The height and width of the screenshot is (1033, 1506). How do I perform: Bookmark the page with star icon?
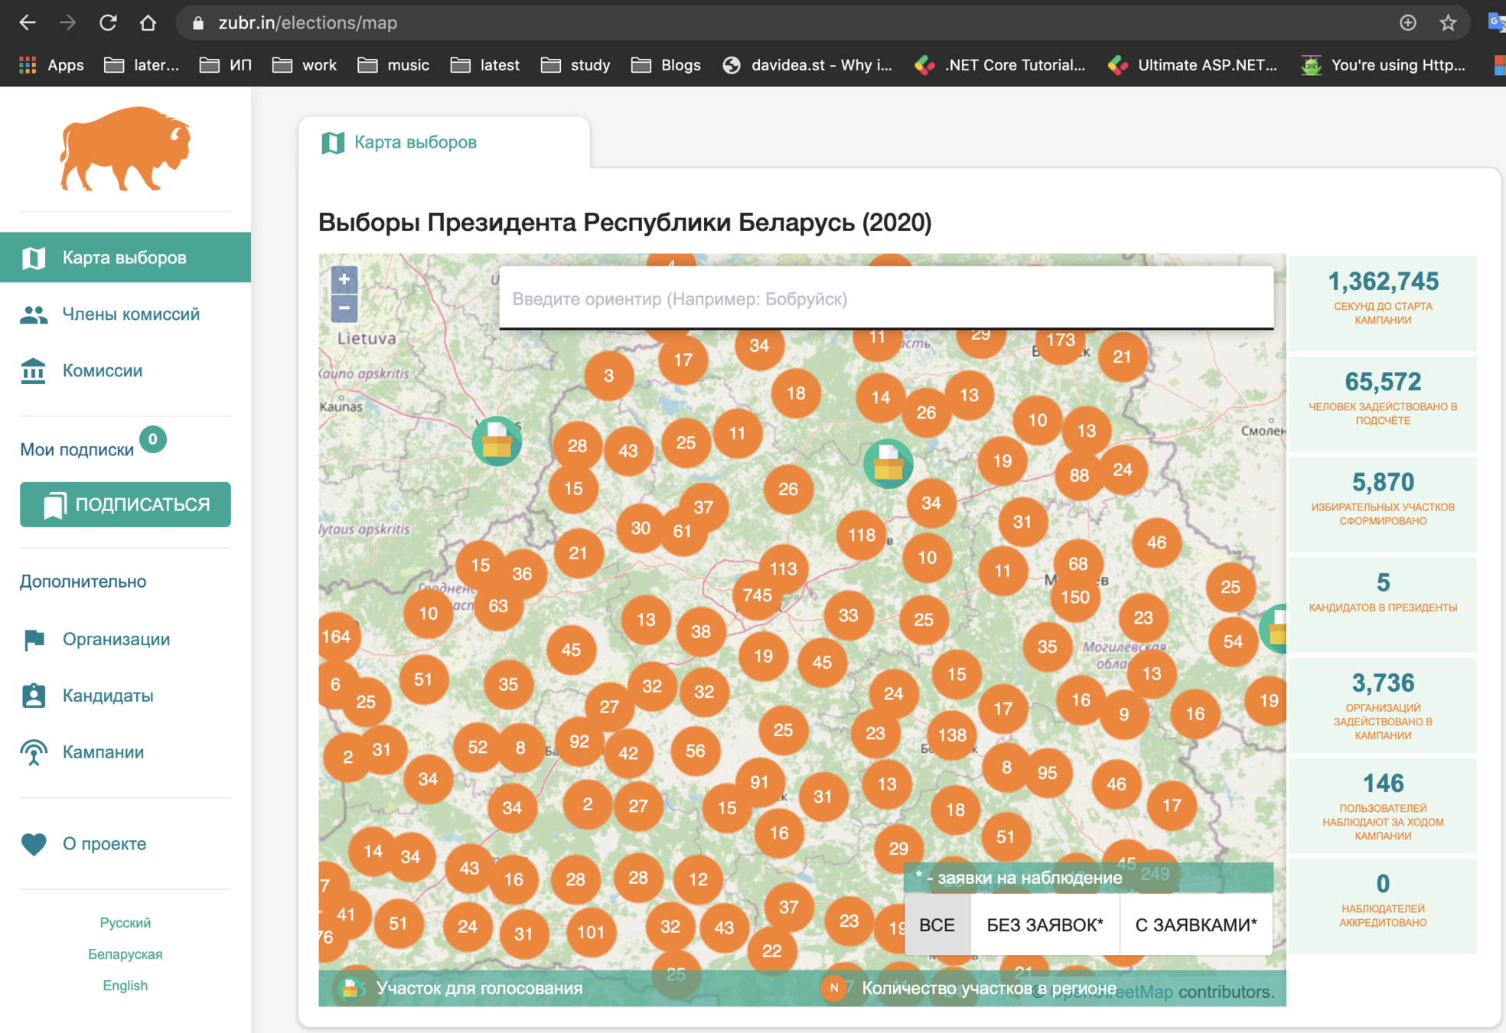(x=1447, y=23)
